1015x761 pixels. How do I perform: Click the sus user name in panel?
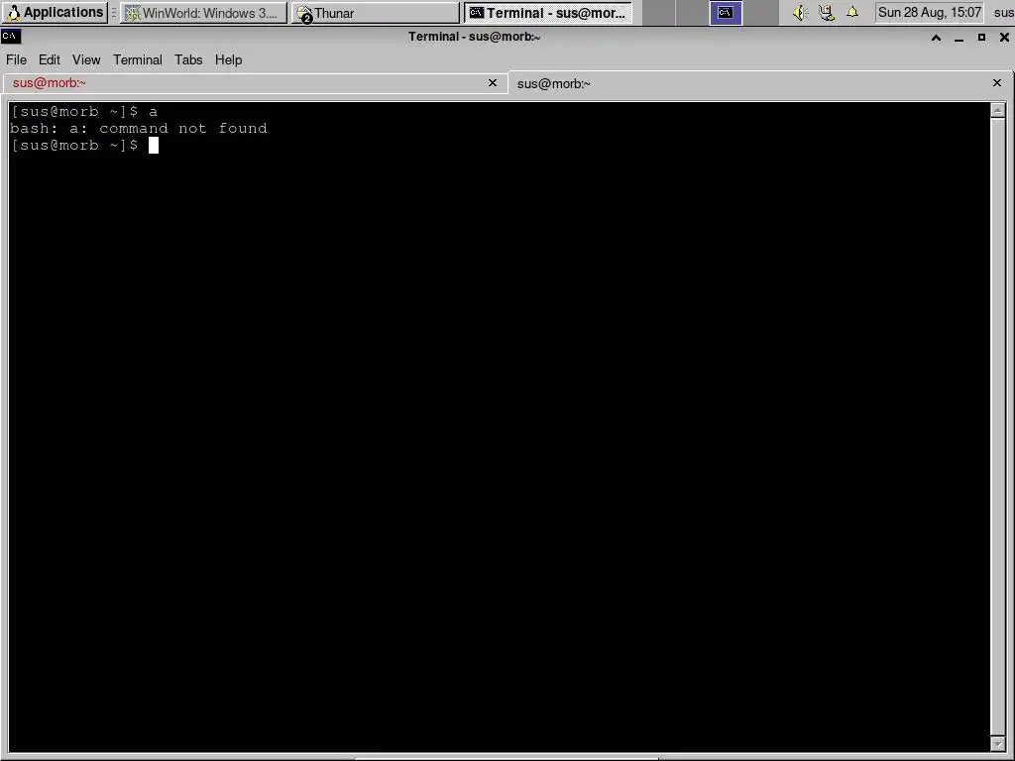coord(1003,13)
